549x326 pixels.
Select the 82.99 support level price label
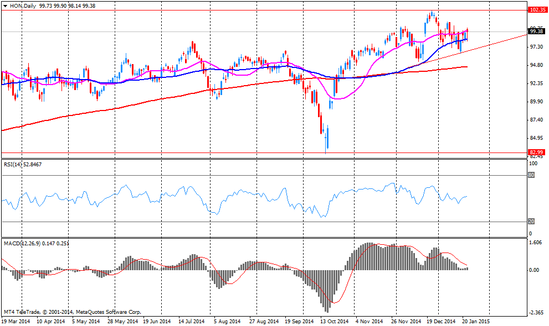(x=536, y=153)
